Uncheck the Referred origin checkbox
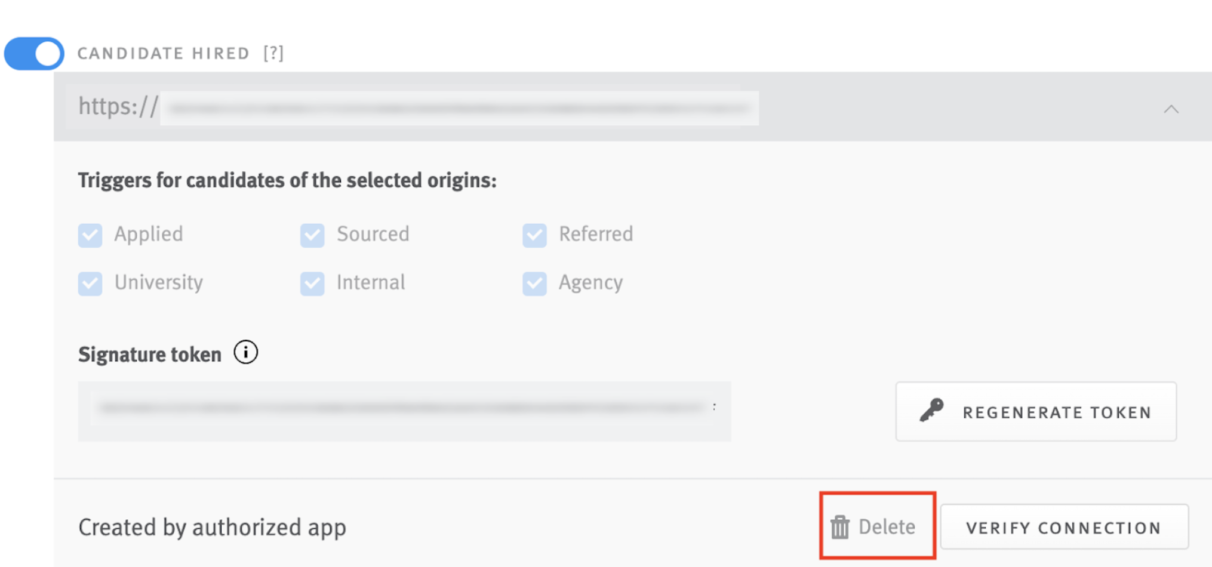The image size is (1212, 567). (534, 235)
